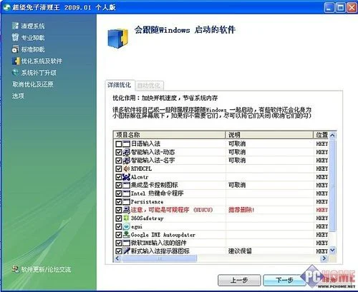The image size is (358, 292).
Task: Open 专业卸载 in the sidebar
Action: click(33, 38)
